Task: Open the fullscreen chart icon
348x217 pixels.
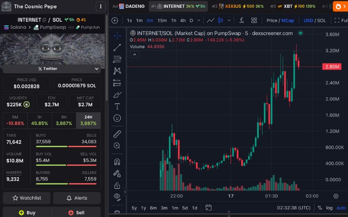Action: click(x=337, y=20)
